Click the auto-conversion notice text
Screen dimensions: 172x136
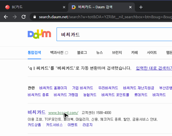79,68
